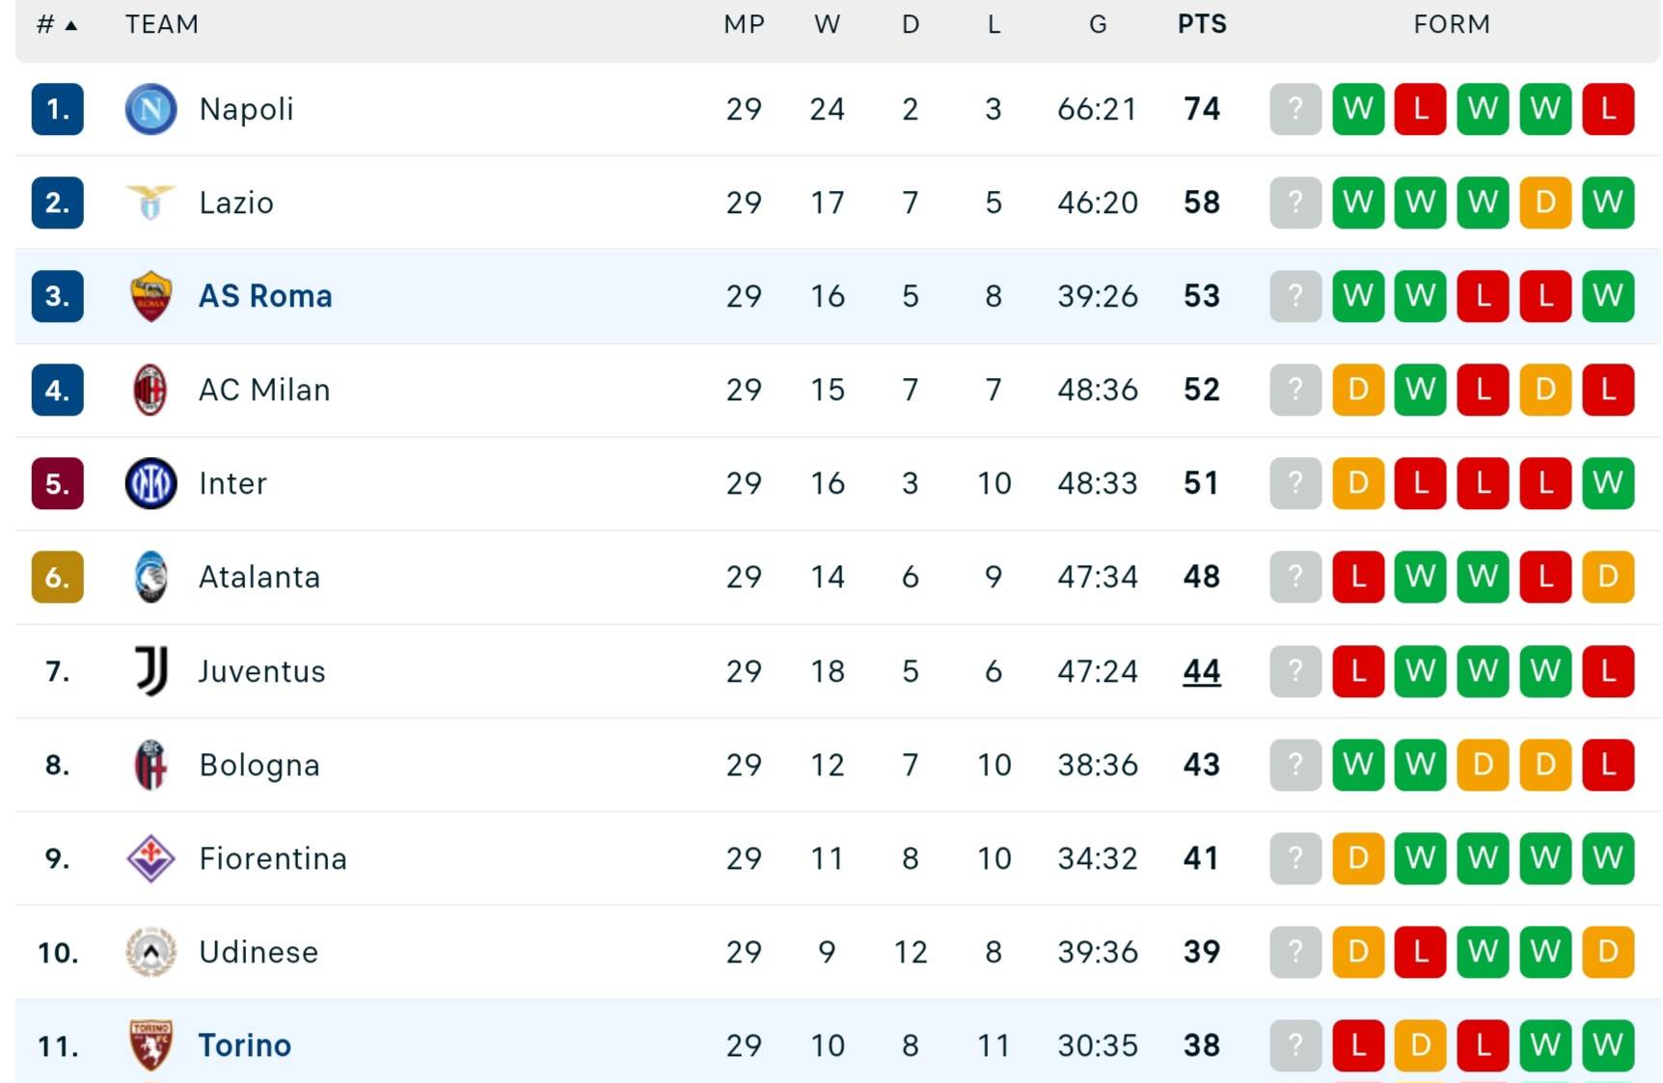Select Lazio's orange D form badge
The height and width of the screenshot is (1083, 1663).
tap(1545, 203)
